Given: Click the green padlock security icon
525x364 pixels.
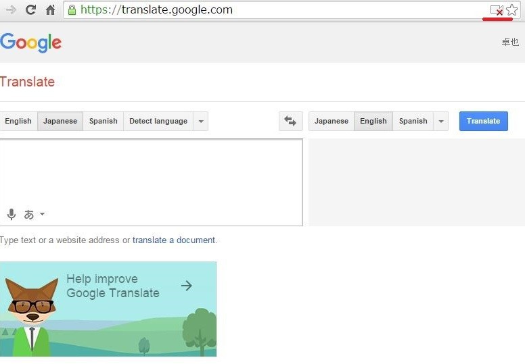Looking at the screenshot, I should 72,9.
